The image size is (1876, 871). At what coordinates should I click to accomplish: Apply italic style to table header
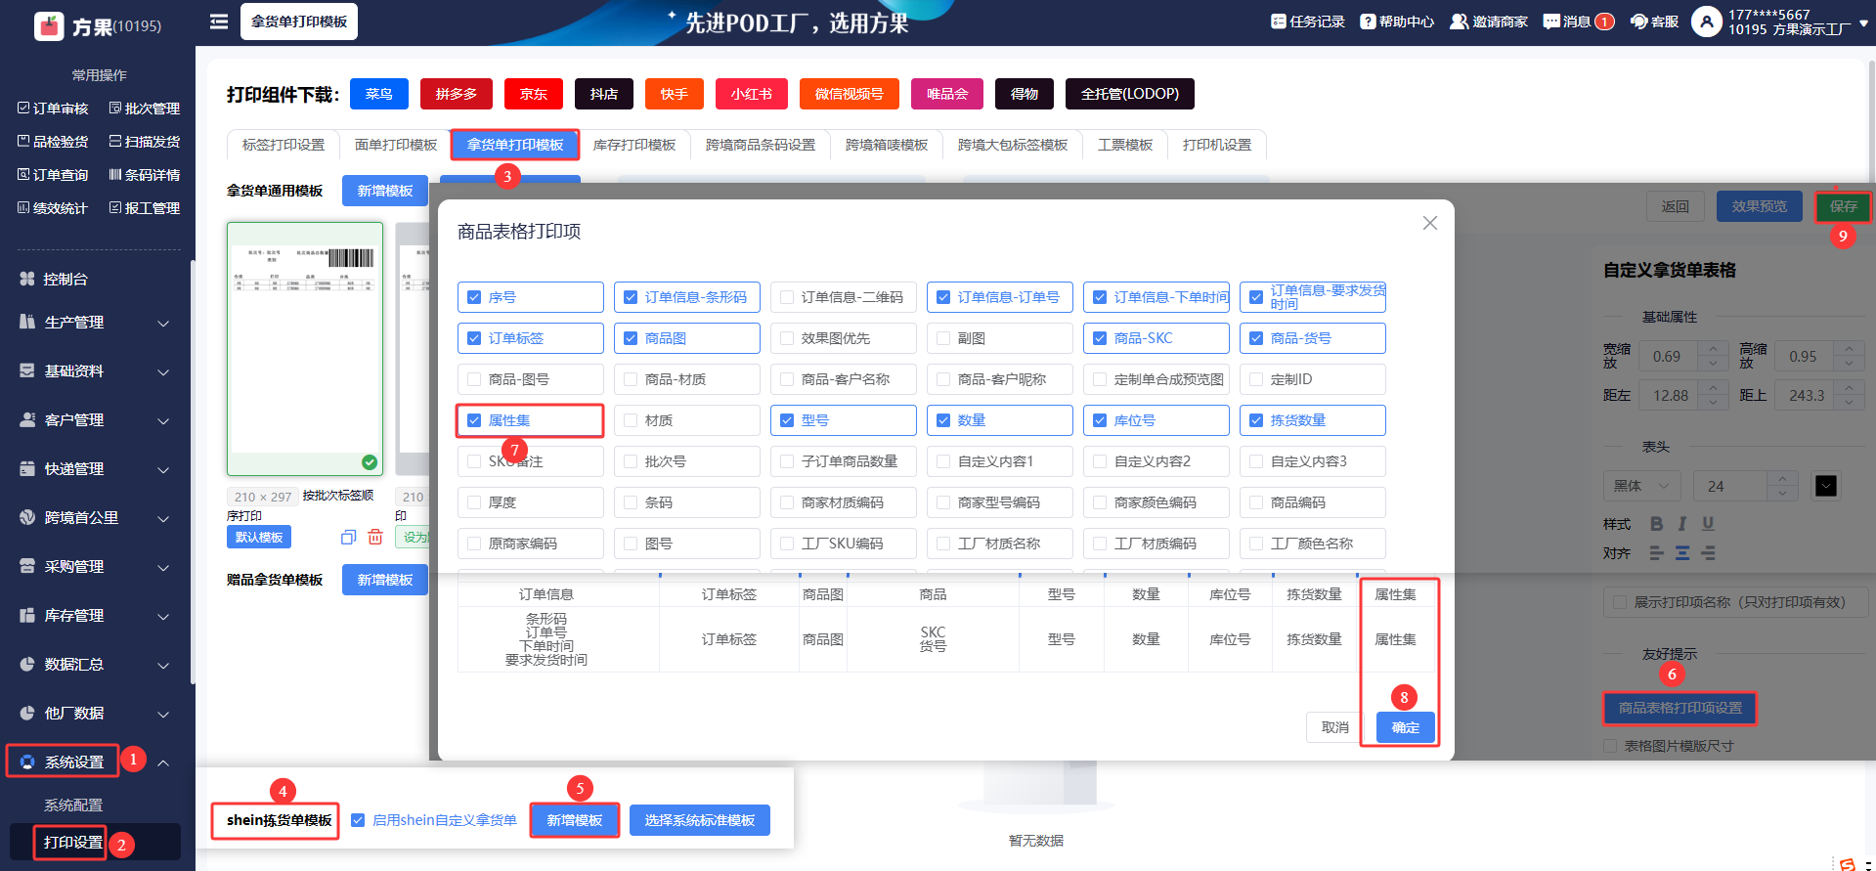click(x=1682, y=524)
